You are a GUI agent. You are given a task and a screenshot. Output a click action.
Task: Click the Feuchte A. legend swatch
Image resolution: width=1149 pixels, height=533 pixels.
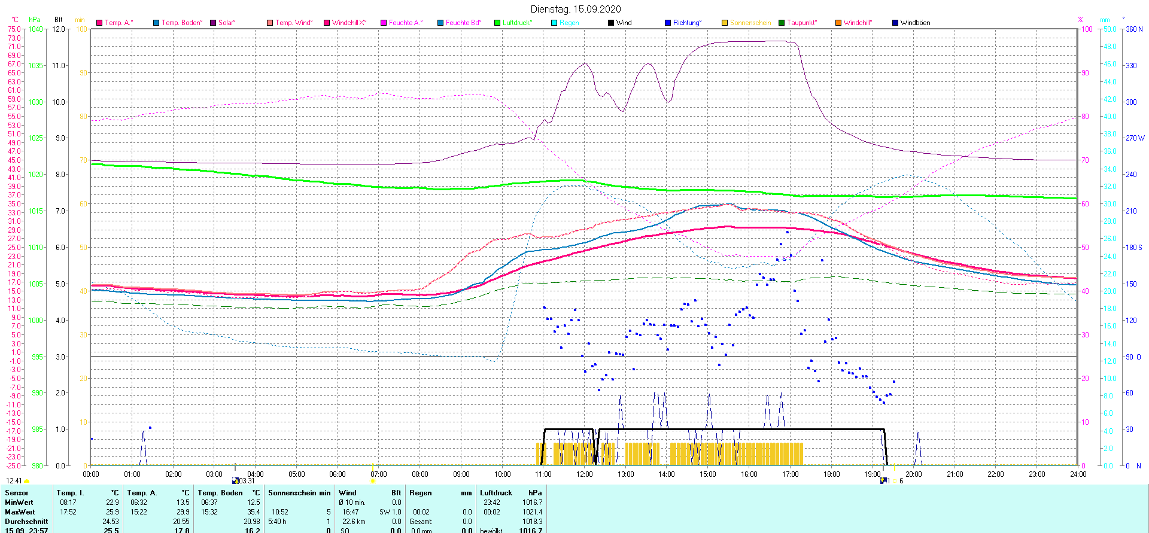click(x=384, y=23)
